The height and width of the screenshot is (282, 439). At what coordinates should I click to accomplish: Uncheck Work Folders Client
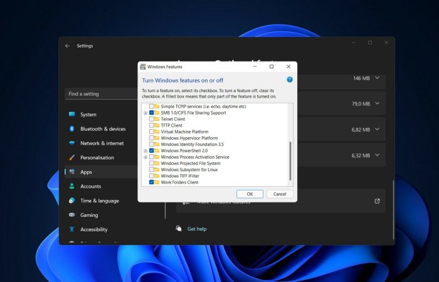tap(151, 182)
